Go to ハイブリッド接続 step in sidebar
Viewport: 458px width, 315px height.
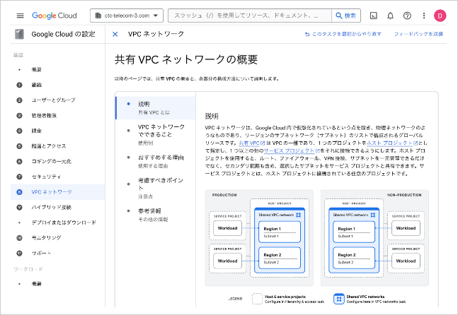pyautogui.click(x=51, y=207)
